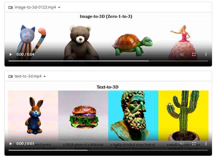Click the turtle 3D model

pyautogui.click(x=132, y=45)
